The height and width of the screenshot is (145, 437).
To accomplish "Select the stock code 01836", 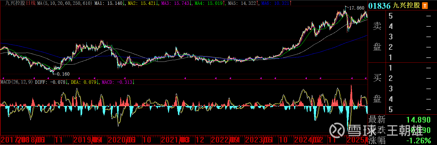I will tap(380, 6).
